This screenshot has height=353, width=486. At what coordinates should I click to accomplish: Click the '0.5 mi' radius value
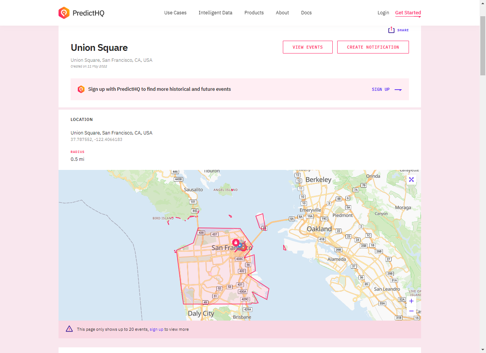click(77, 159)
